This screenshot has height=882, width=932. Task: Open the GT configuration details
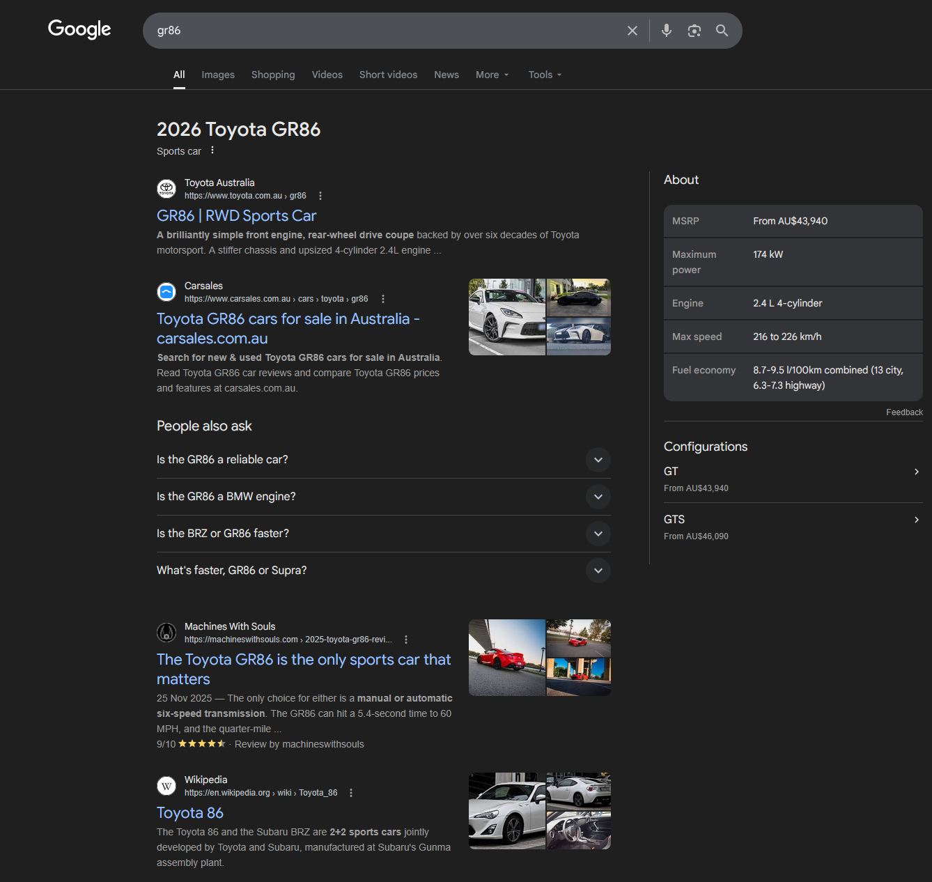point(793,479)
